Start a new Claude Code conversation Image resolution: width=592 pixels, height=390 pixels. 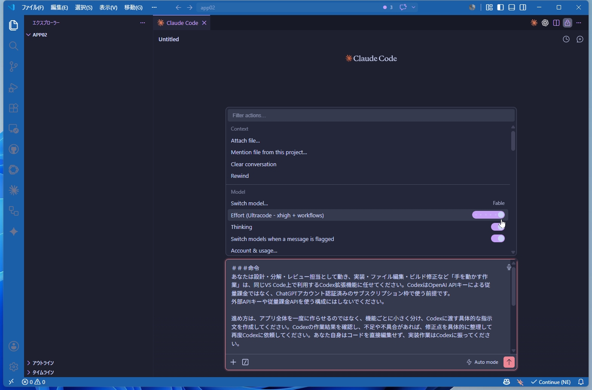point(580,39)
